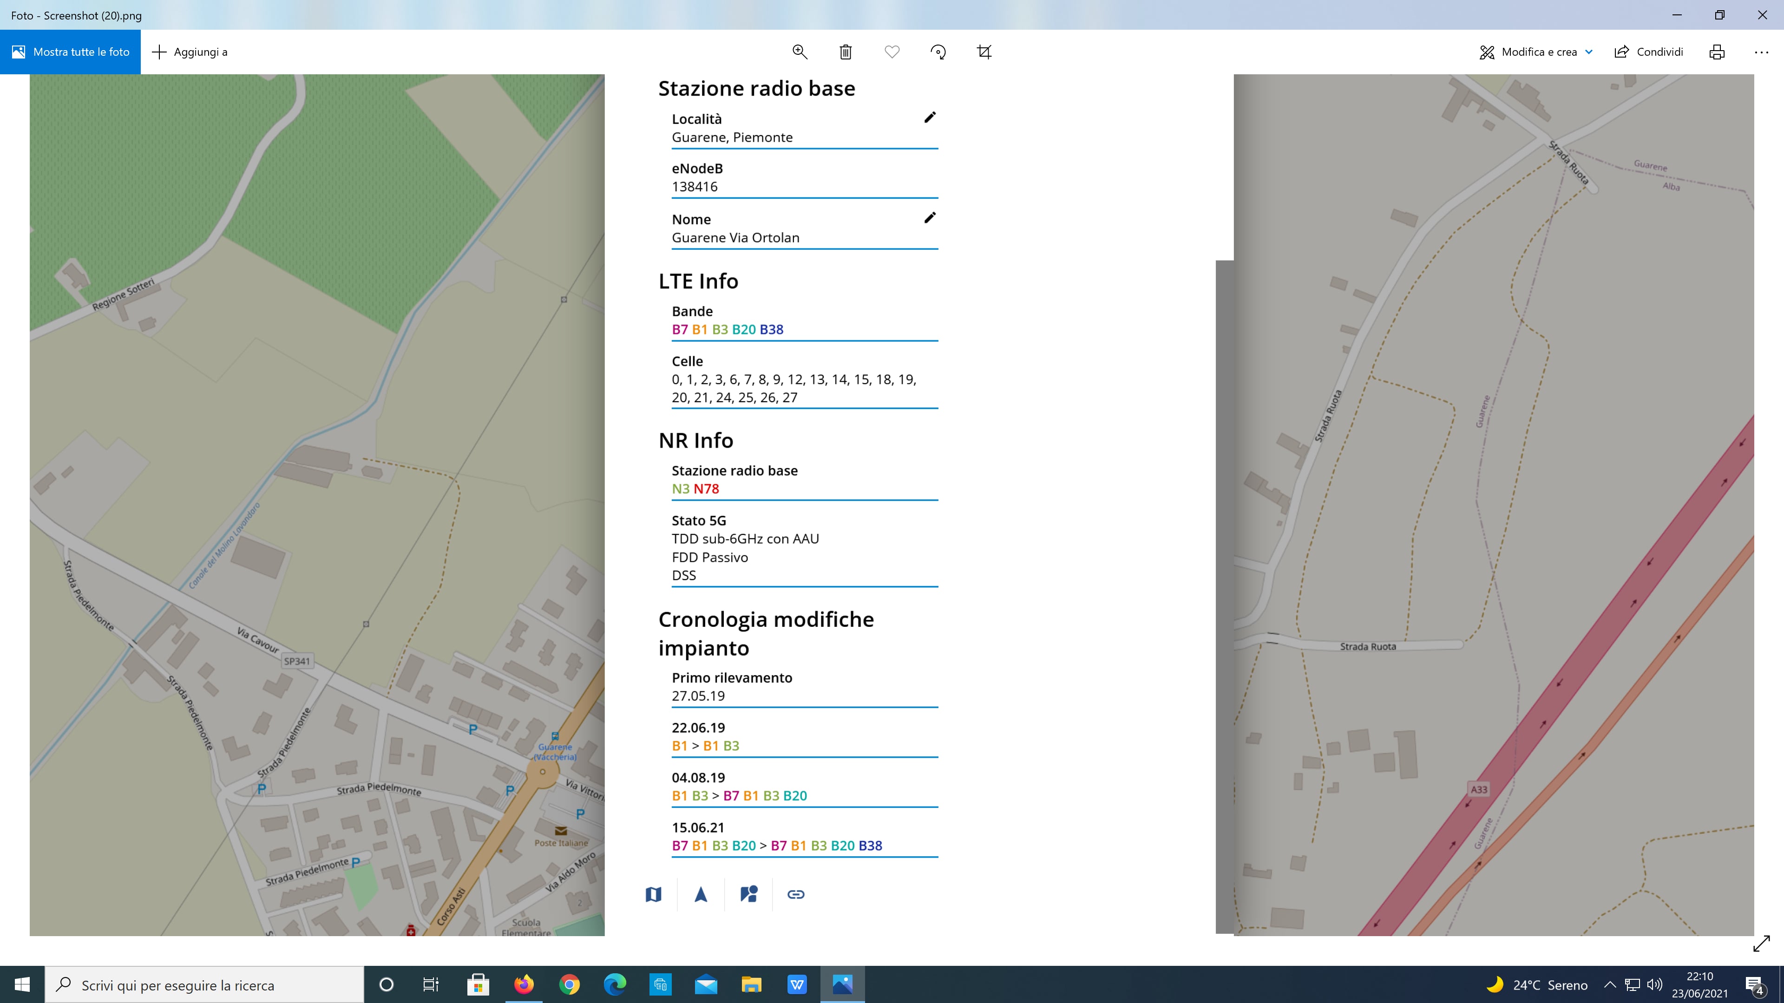
Task: Click Condividi share button
Action: click(1648, 52)
